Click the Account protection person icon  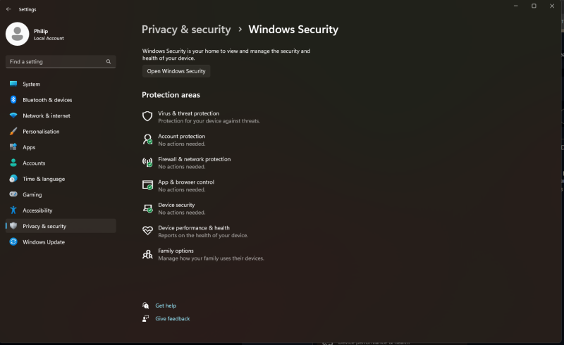coord(147,139)
